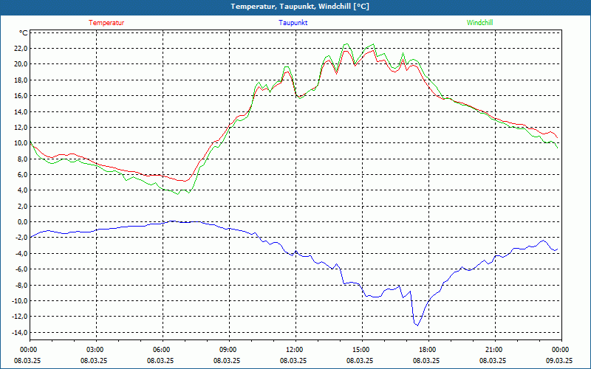Click the dew point minimum near -13 °C
The width and height of the screenshot is (591, 369).
click(x=417, y=325)
